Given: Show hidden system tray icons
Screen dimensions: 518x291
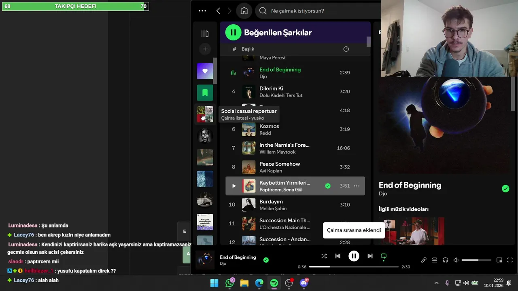Looking at the screenshot, I should (436, 283).
